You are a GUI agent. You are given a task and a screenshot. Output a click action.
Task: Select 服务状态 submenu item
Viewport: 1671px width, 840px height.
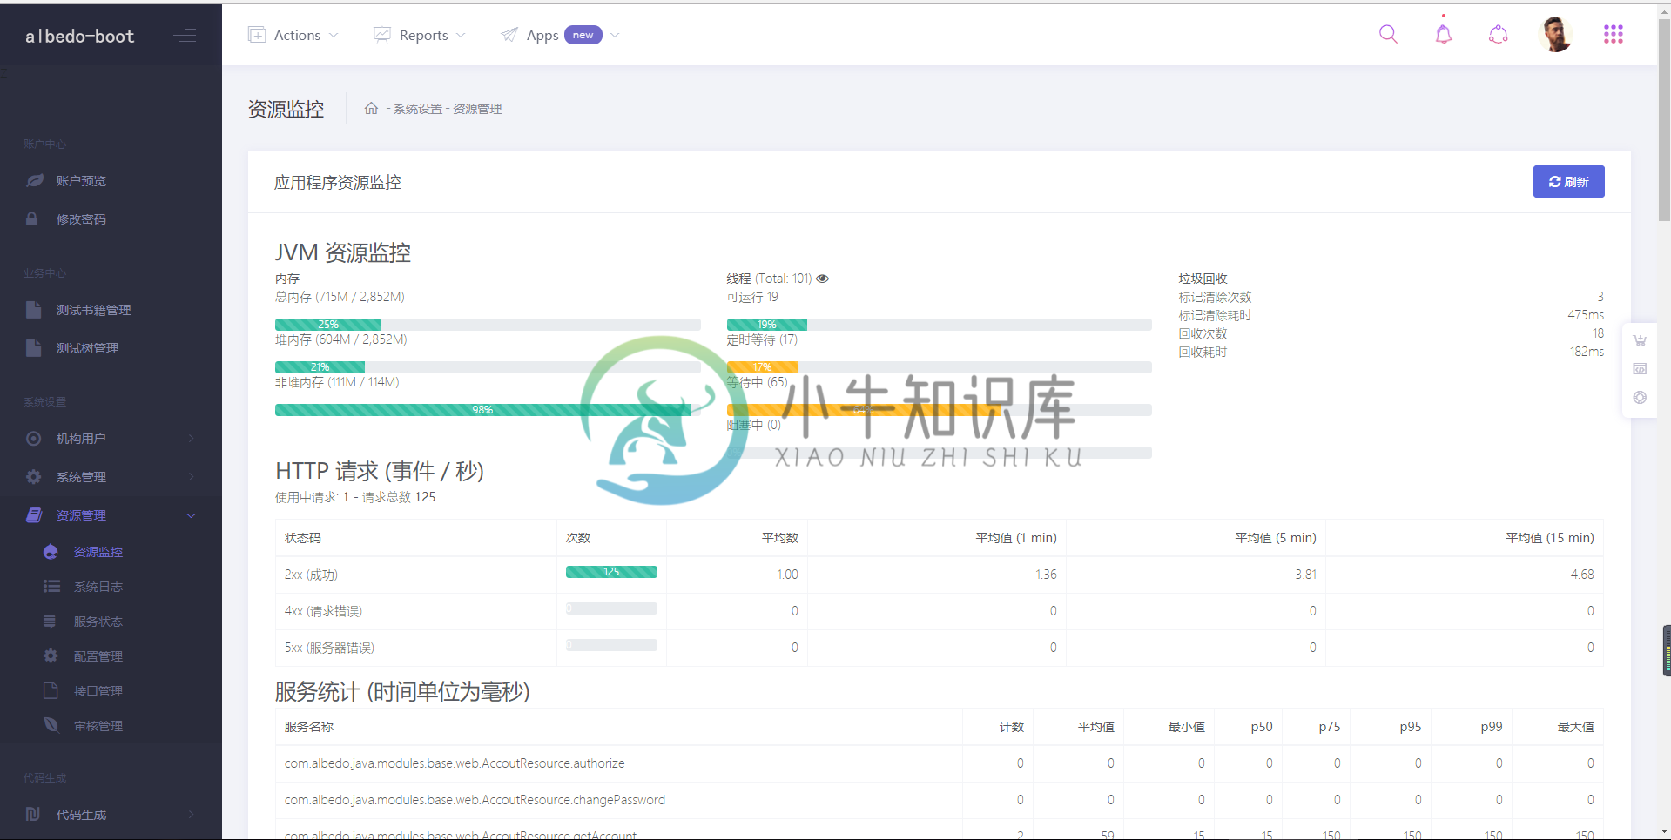click(x=111, y=622)
